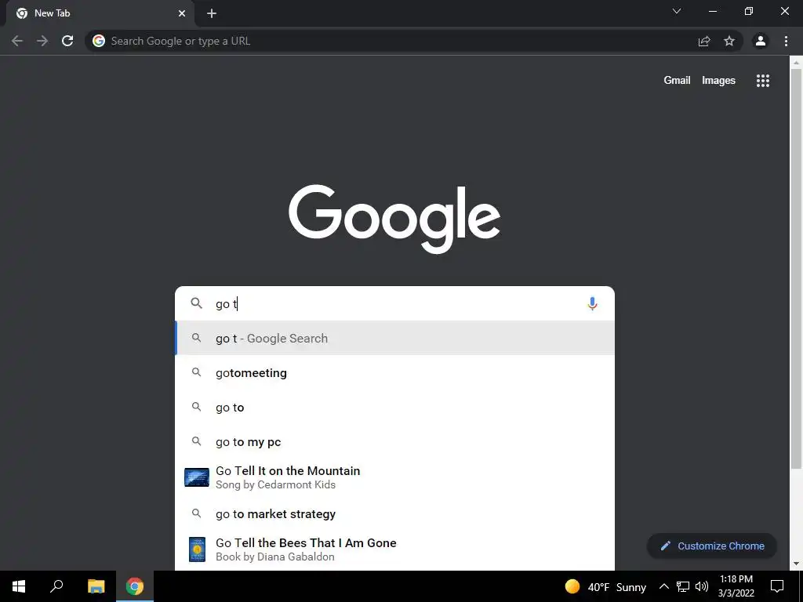Select 'go t - Google Search' suggestion
The height and width of the screenshot is (602, 803).
click(394, 338)
